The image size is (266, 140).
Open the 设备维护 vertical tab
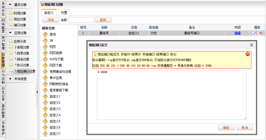pyautogui.click(x=3, y=128)
